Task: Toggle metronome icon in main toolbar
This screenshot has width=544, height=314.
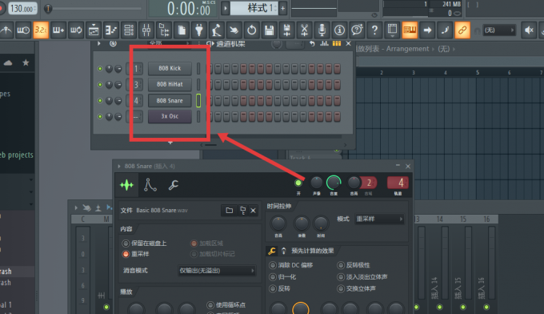Action: click(6, 30)
